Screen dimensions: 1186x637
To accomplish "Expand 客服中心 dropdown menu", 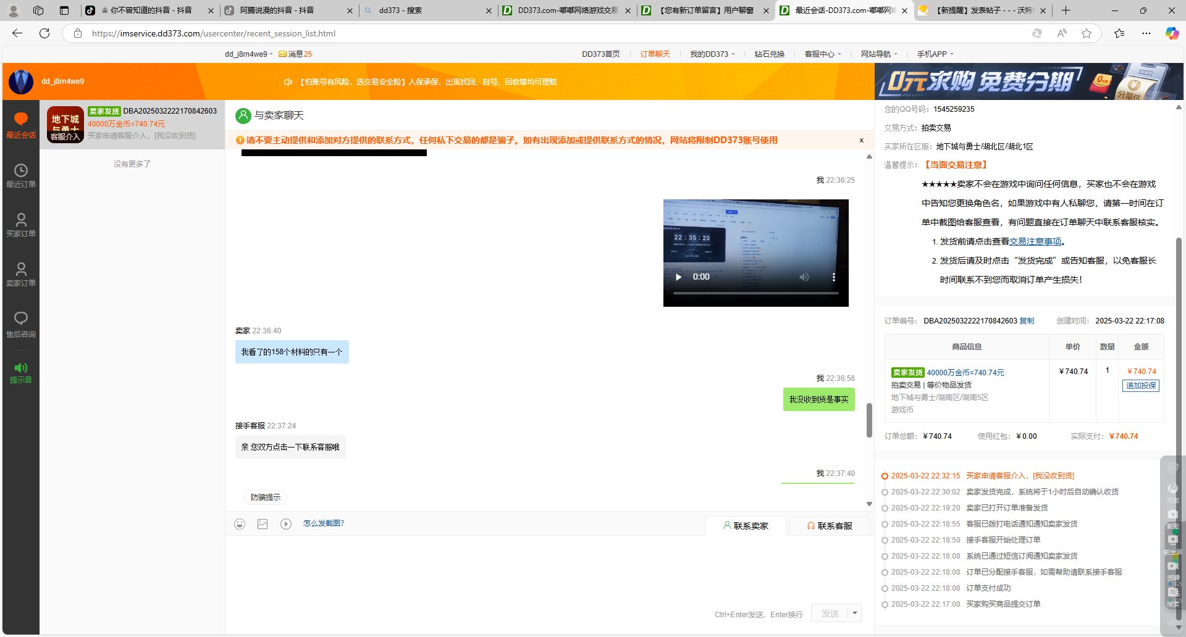I will (x=823, y=54).
